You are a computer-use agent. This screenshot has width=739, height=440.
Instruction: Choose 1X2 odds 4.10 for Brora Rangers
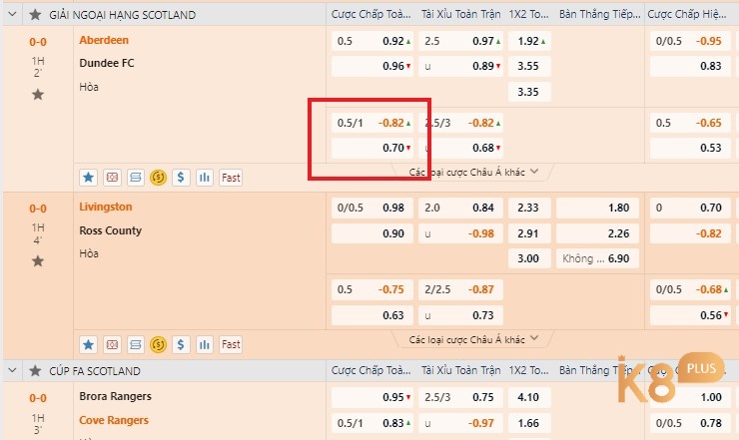tap(529, 397)
